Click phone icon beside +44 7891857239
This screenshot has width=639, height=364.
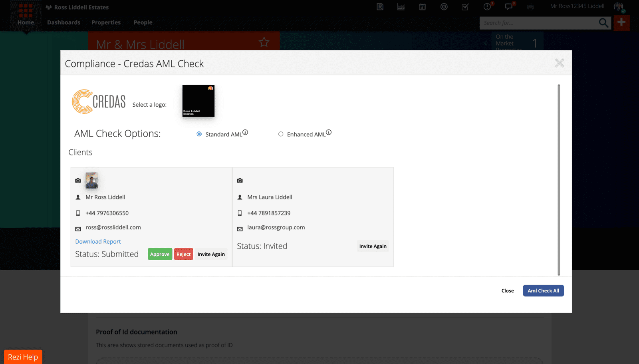pyautogui.click(x=240, y=213)
